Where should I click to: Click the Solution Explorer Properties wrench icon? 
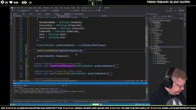169,16
